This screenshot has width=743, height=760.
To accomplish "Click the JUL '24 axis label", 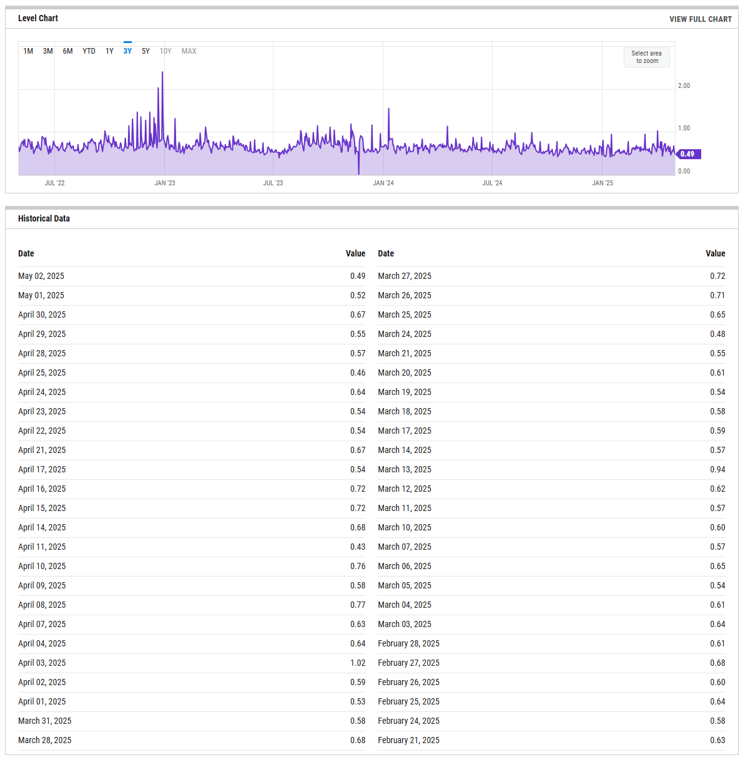I will point(493,183).
